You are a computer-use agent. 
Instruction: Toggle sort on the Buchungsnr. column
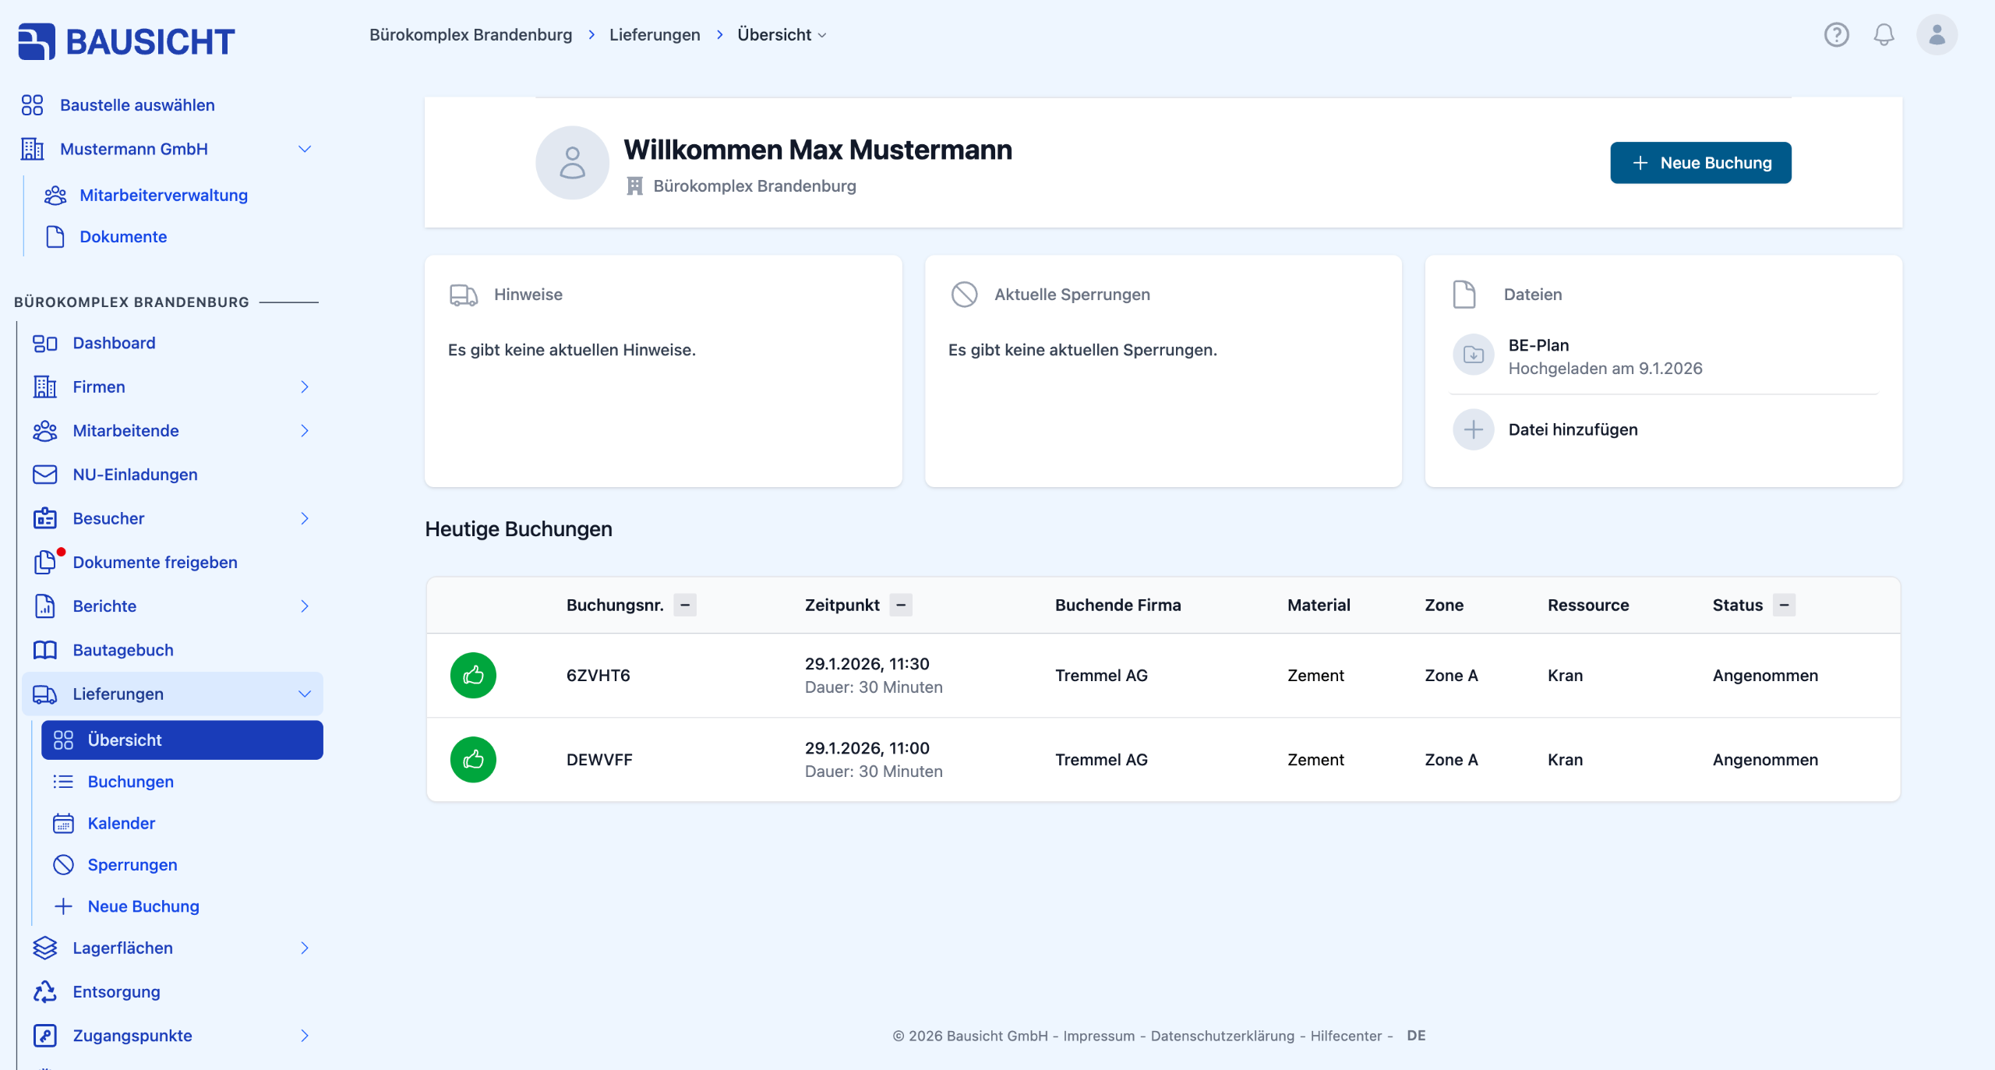685,606
